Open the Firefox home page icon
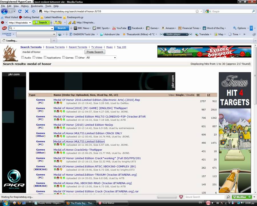Viewport: 257px width, 206px height. pyautogui.click(x=34, y=11)
